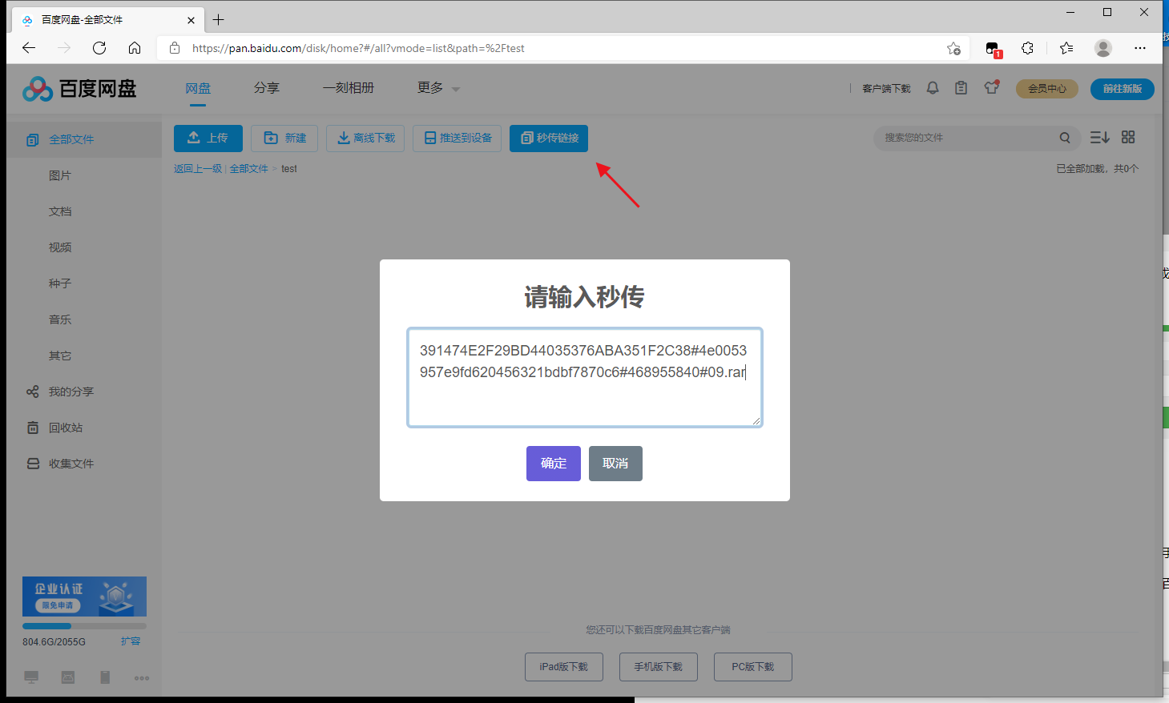Screen dimensions: 1169x703
Task: Click the shirt skin theme icon
Action: tap(992, 88)
